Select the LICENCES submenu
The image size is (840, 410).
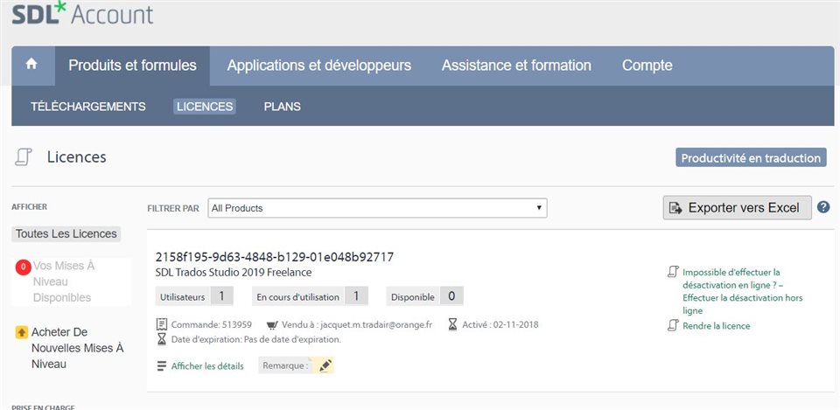click(205, 106)
